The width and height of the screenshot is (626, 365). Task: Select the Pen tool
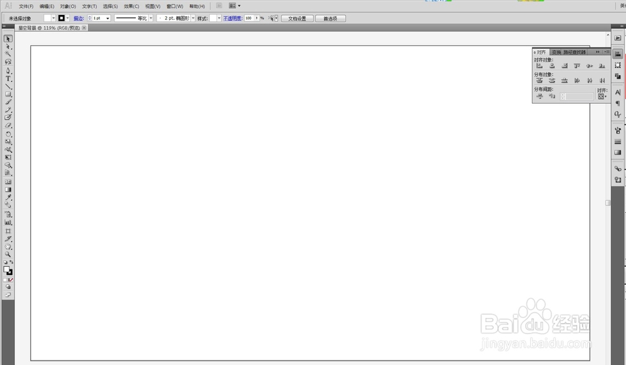coord(8,71)
